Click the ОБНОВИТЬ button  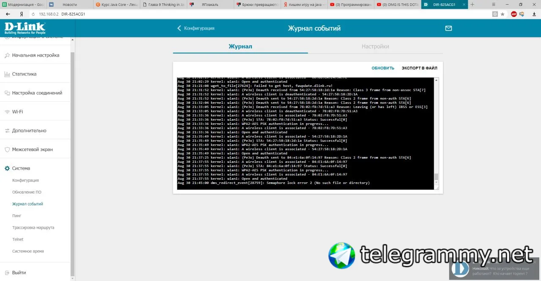(x=383, y=68)
